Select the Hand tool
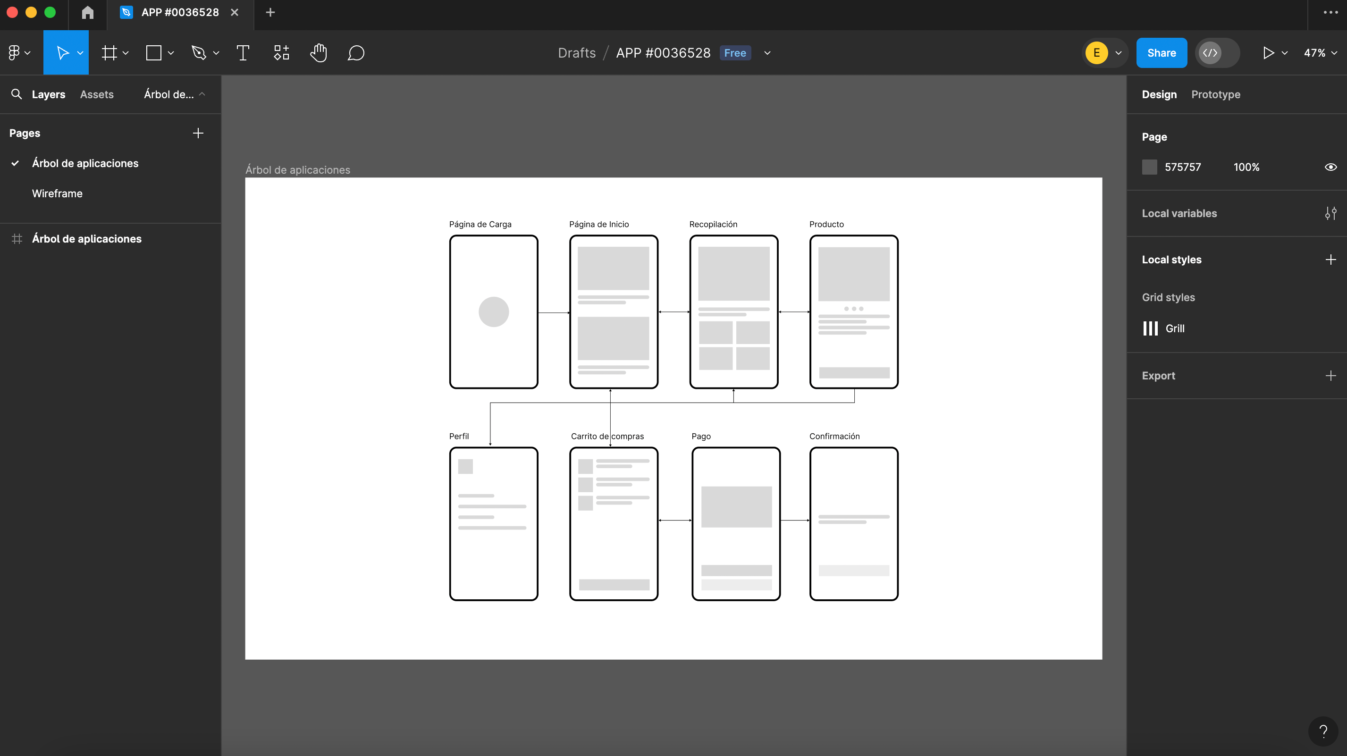The image size is (1347, 756). (x=319, y=53)
